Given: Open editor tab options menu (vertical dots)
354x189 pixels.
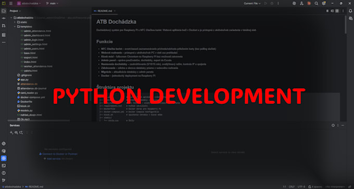Looking at the screenshot, I should click(343, 11).
